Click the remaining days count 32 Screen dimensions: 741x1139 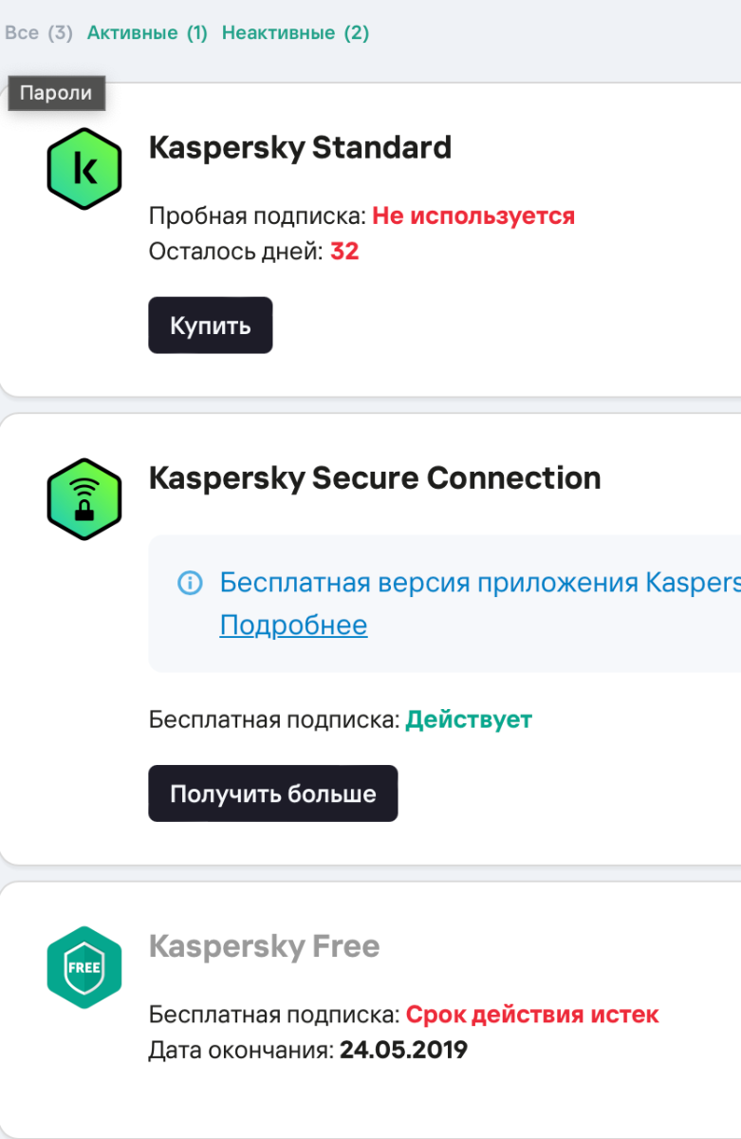344,252
